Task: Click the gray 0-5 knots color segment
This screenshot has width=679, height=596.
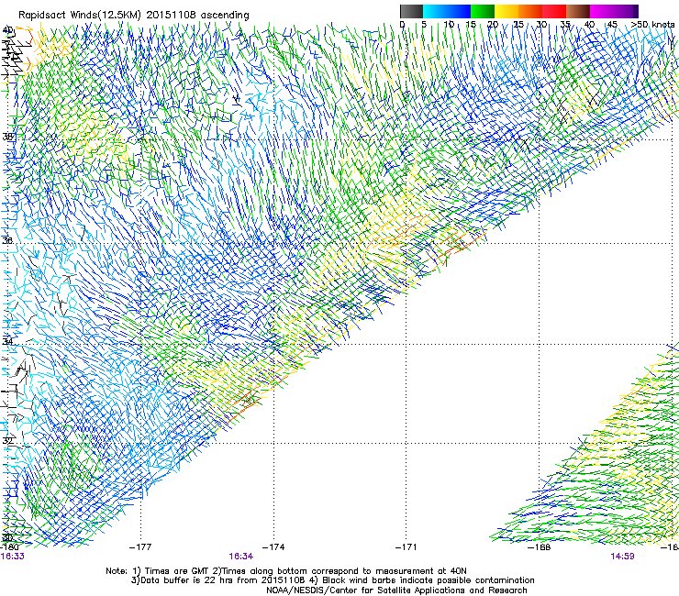Action: (411, 11)
